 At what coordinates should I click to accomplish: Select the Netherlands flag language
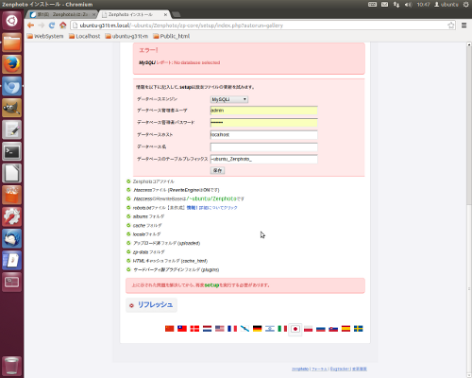(207, 329)
